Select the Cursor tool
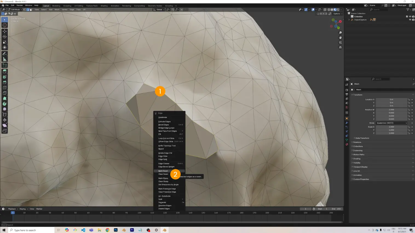This screenshot has height=233, width=415. pyautogui.click(x=5, y=25)
